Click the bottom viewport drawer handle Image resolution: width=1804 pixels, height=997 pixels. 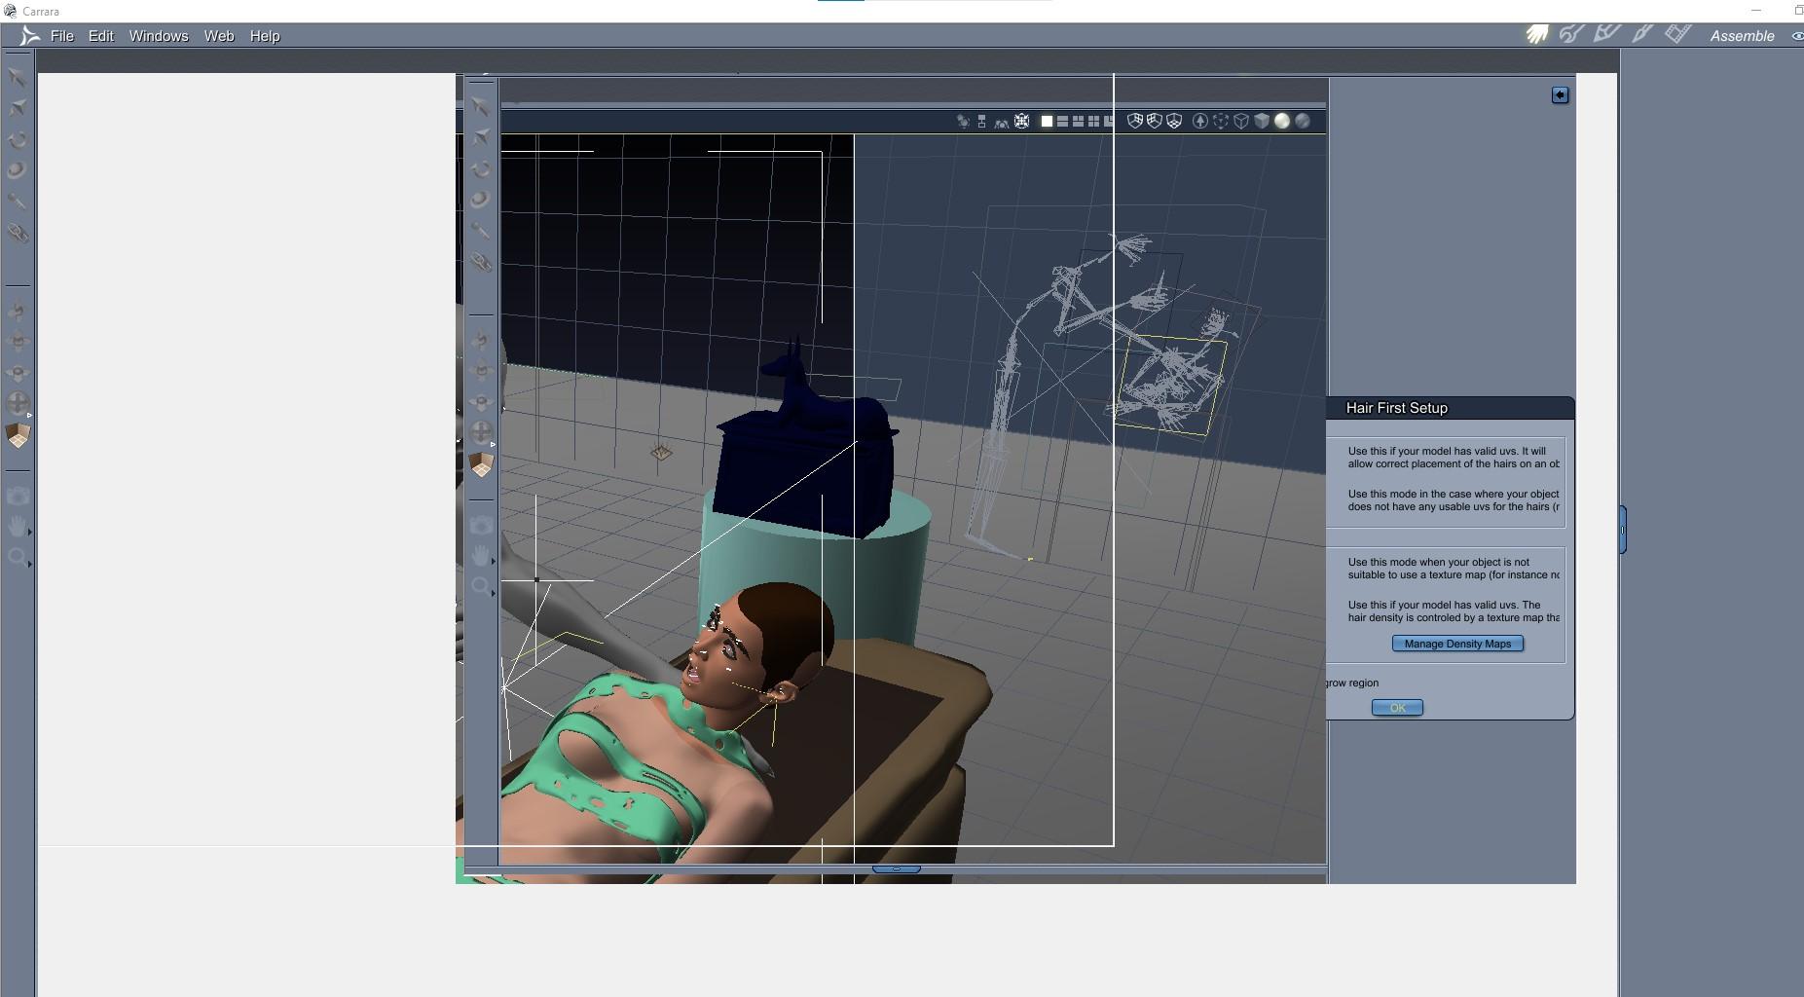pos(896,869)
